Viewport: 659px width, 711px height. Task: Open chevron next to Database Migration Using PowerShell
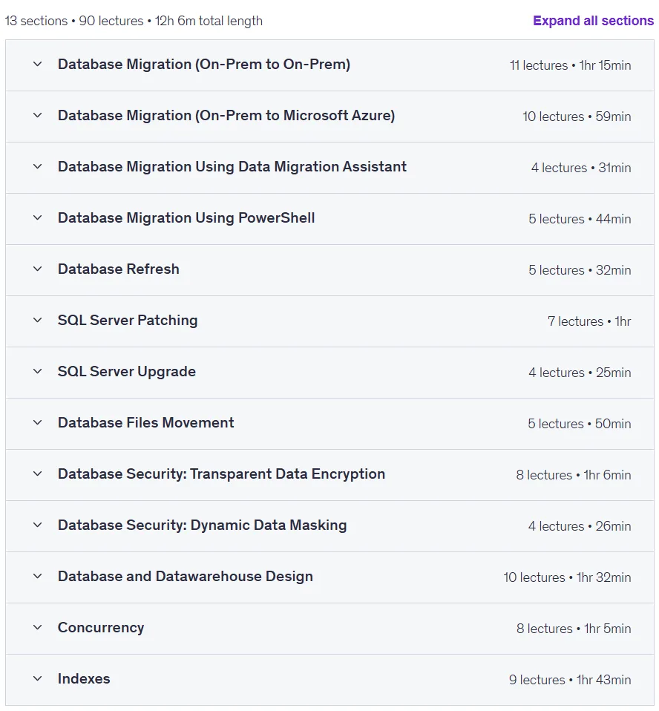(38, 218)
